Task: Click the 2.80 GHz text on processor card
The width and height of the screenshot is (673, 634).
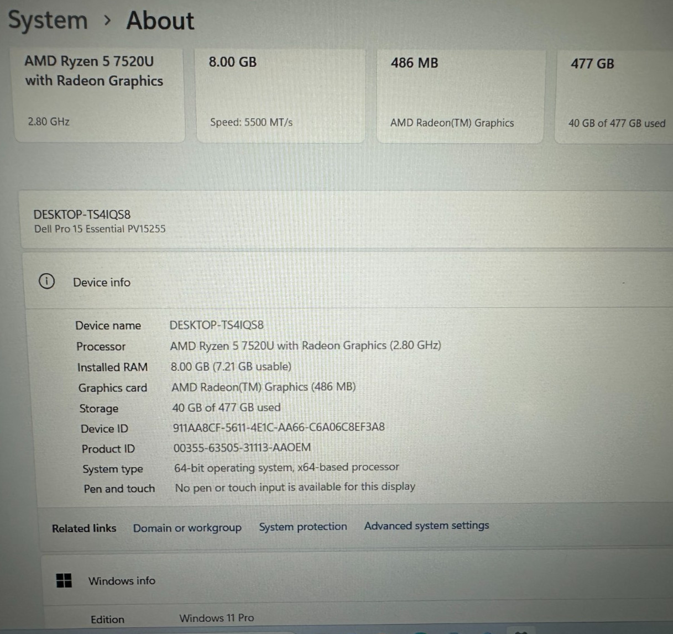Action: point(49,122)
